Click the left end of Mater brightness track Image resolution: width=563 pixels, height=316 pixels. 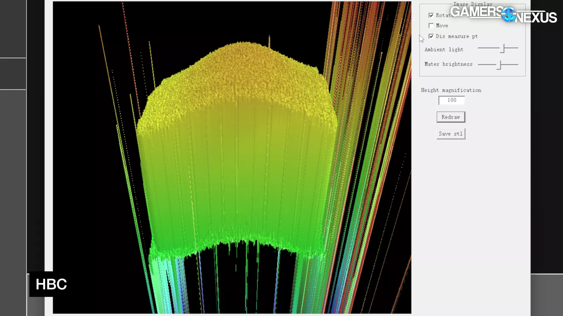point(479,65)
